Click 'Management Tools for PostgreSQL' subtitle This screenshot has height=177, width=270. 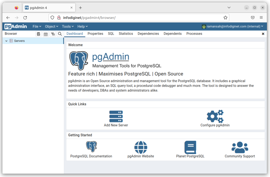tap(127, 66)
